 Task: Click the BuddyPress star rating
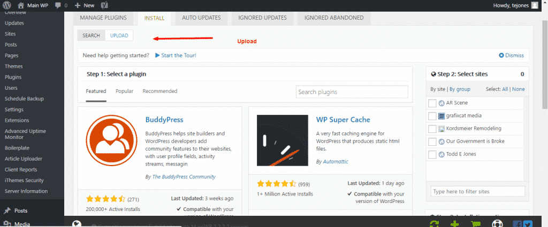tap(105, 199)
